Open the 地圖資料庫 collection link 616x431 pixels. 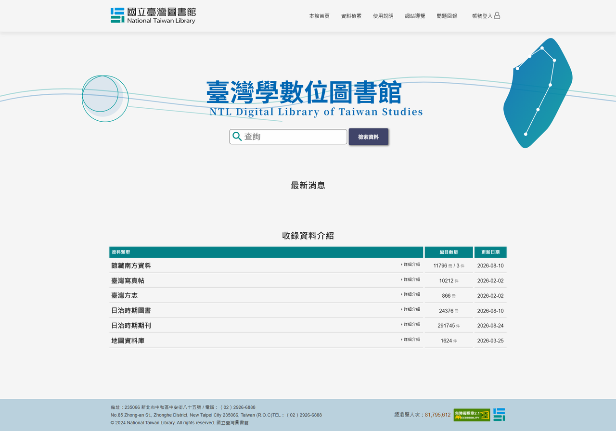tap(128, 341)
